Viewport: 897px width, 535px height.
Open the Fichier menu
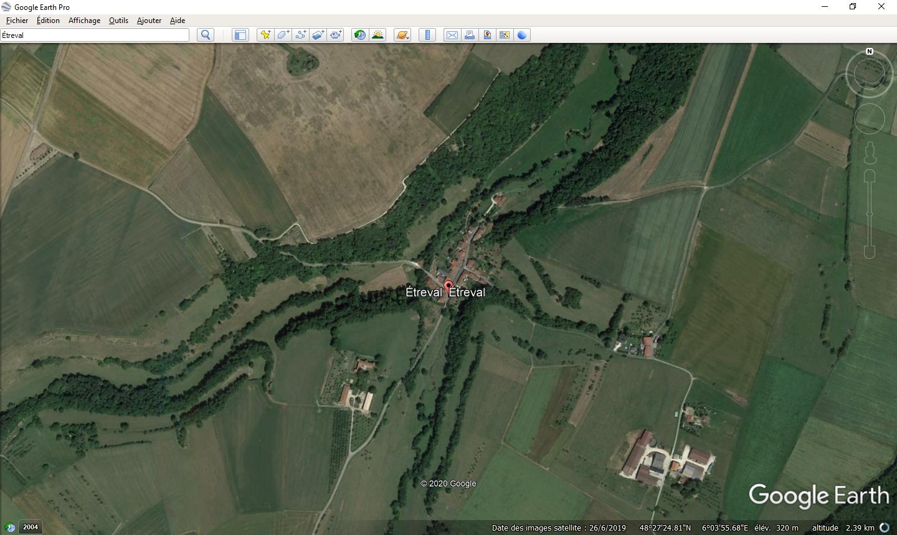click(x=17, y=21)
